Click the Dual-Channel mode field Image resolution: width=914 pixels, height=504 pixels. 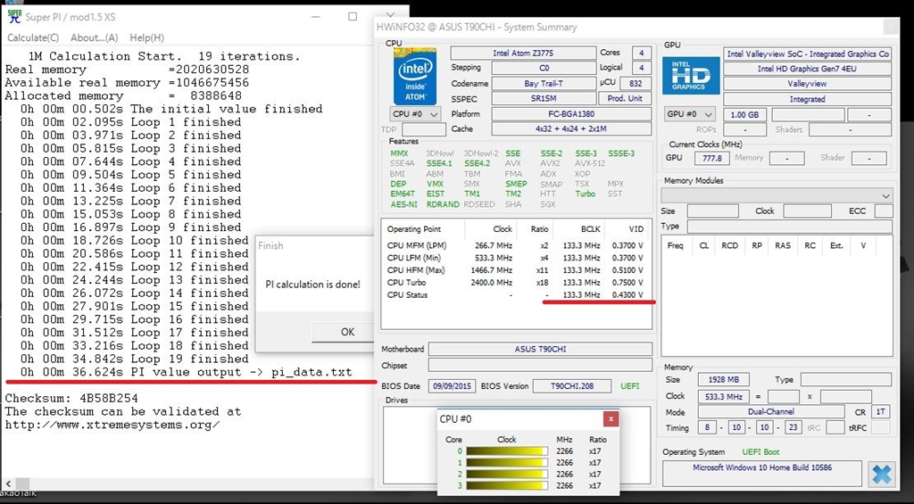(x=771, y=412)
